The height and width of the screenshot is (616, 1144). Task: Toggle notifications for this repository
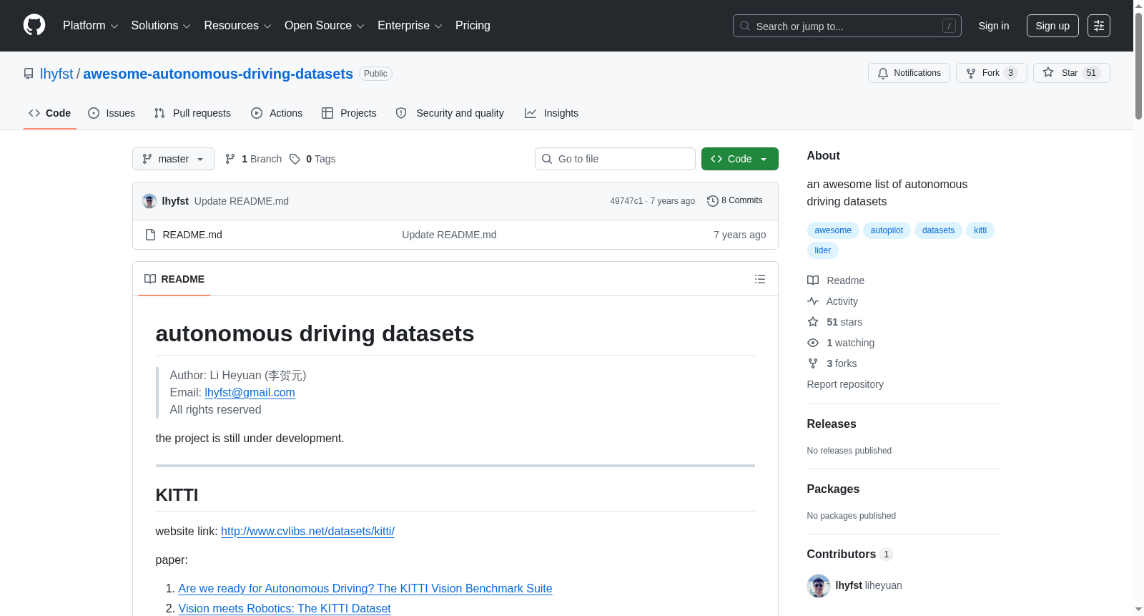tap(909, 73)
